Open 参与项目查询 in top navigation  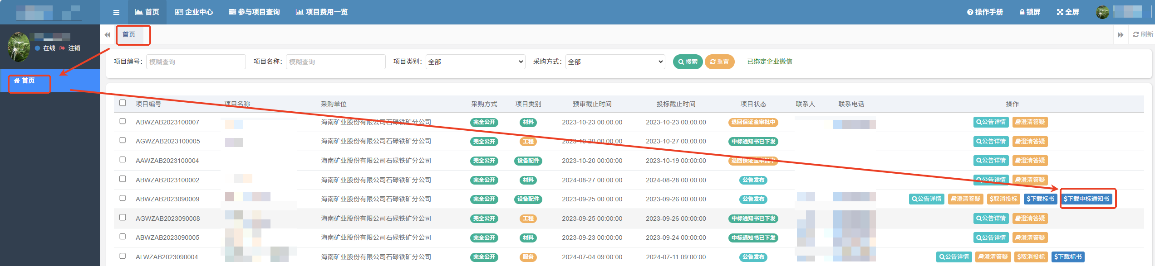pos(254,12)
